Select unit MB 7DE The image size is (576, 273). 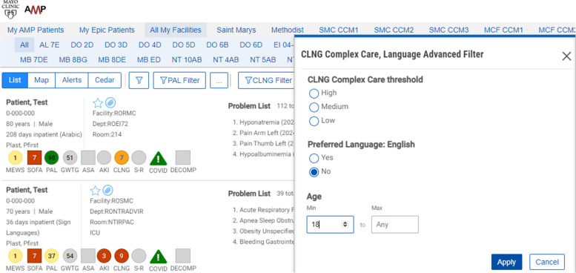pos(34,59)
